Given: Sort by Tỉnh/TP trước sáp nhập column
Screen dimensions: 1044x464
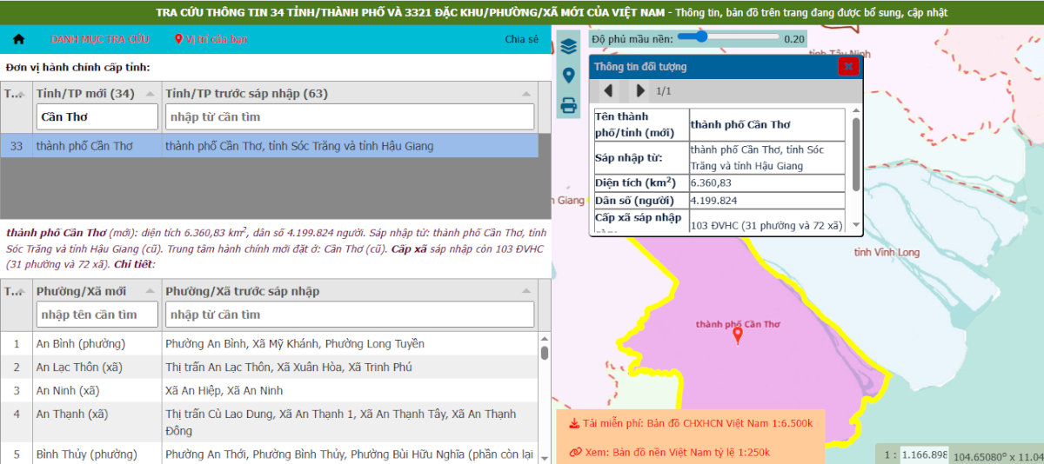Looking at the screenshot, I should (525, 94).
